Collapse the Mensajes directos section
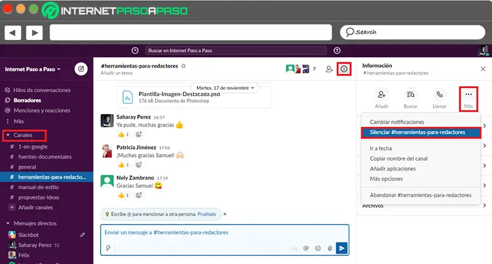The height and width of the screenshot is (264, 492). pos(8,223)
